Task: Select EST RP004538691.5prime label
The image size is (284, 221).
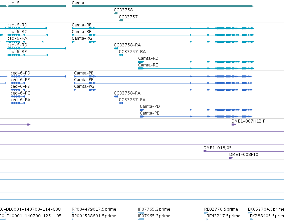Action: 94,216
